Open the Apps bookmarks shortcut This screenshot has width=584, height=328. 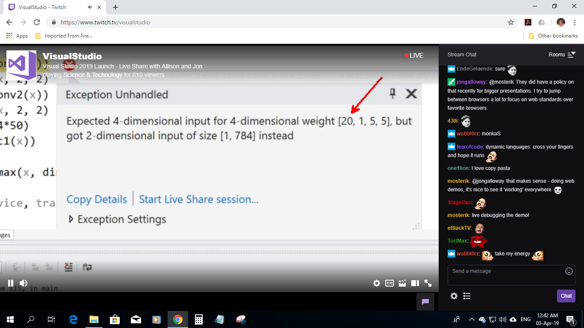pos(17,36)
